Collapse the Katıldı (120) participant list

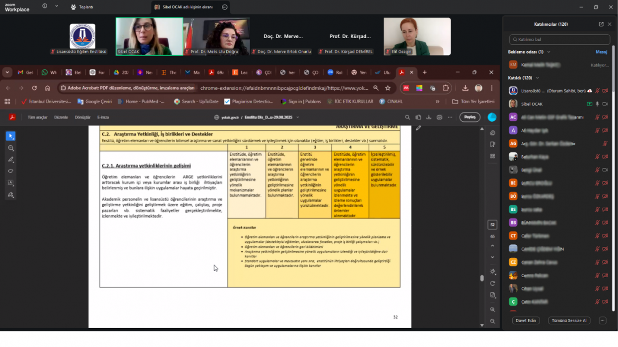click(537, 78)
